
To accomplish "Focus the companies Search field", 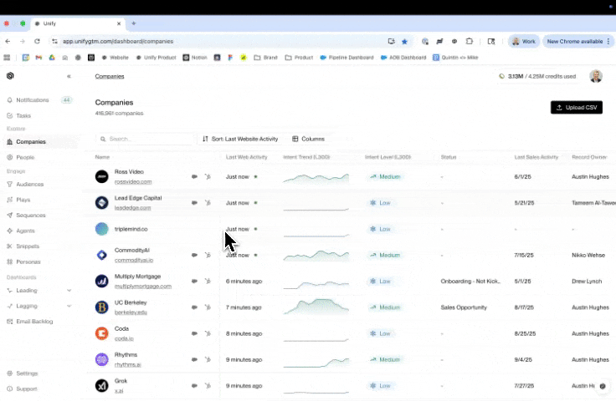I will (146, 139).
